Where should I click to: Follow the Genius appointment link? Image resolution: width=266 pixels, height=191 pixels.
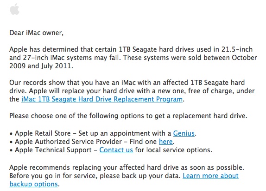click(x=184, y=133)
